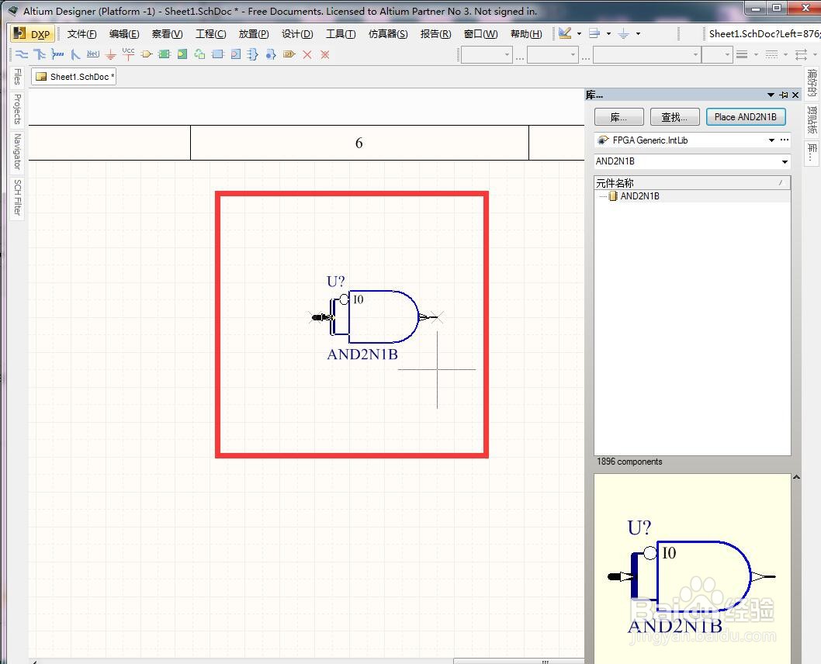Screen dimensions: 821x664
Task: Click the drawing utility tools icon
Action: tap(564, 33)
